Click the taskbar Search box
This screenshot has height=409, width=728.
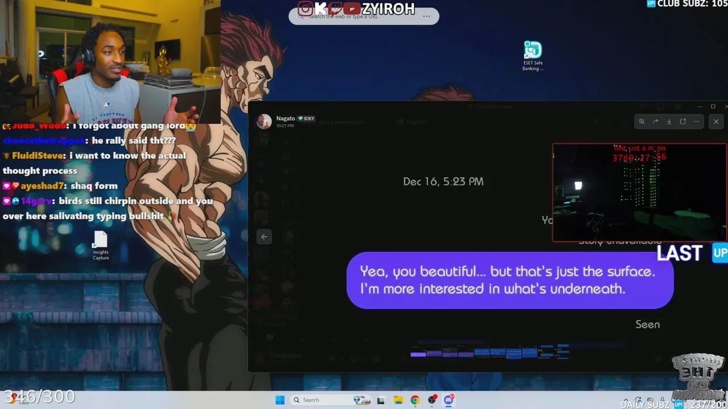pyautogui.click(x=331, y=400)
